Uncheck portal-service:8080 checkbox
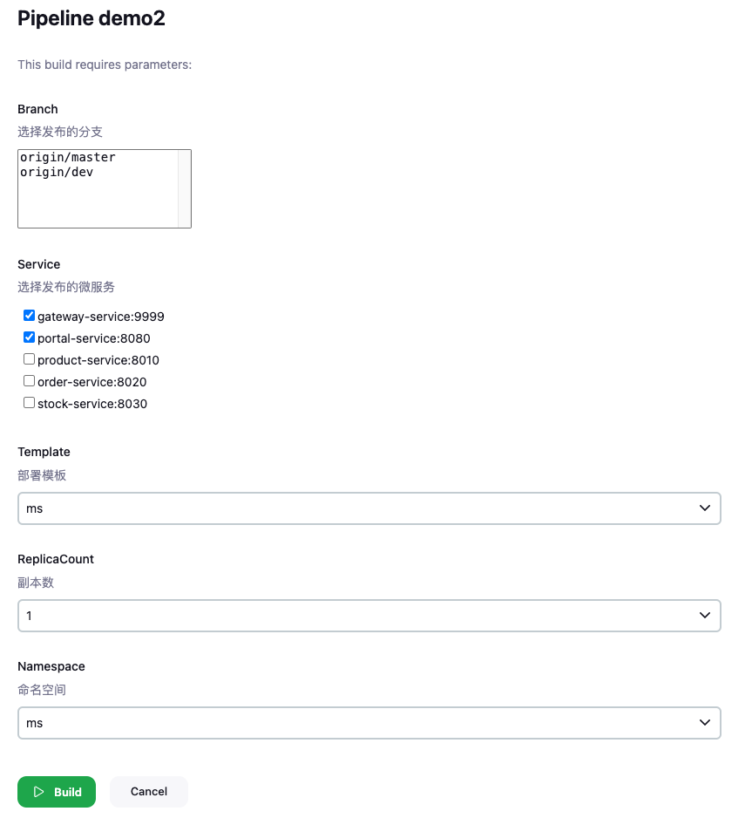 point(29,337)
